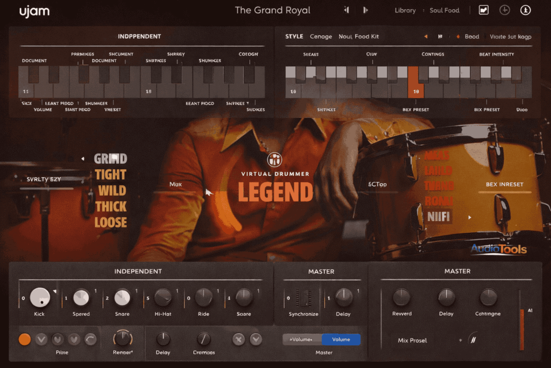Open the Library menu item
The width and height of the screenshot is (551, 368).
(405, 10)
